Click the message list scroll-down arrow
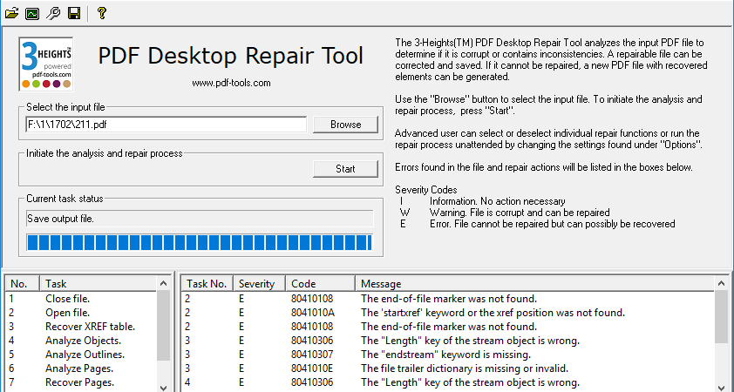Image resolution: width=734 pixels, height=392 pixels. (x=722, y=388)
